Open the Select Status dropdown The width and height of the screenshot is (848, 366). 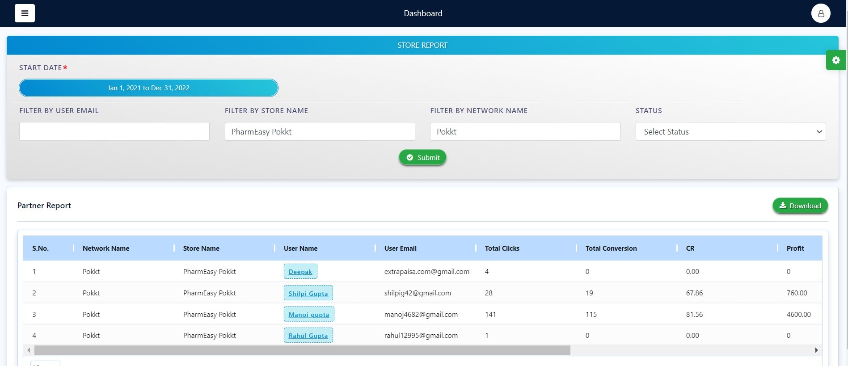pyautogui.click(x=730, y=131)
